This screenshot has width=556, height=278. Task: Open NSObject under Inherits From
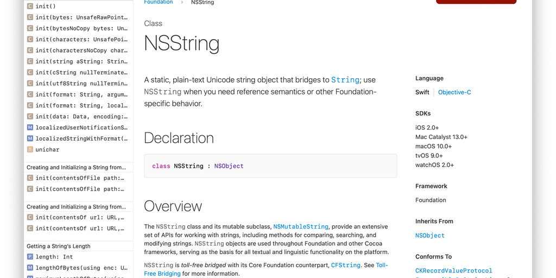coord(430,236)
